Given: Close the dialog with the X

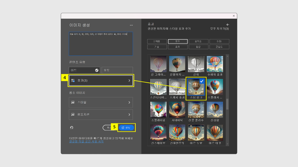Looking at the screenshot, I should [x=234, y=16].
